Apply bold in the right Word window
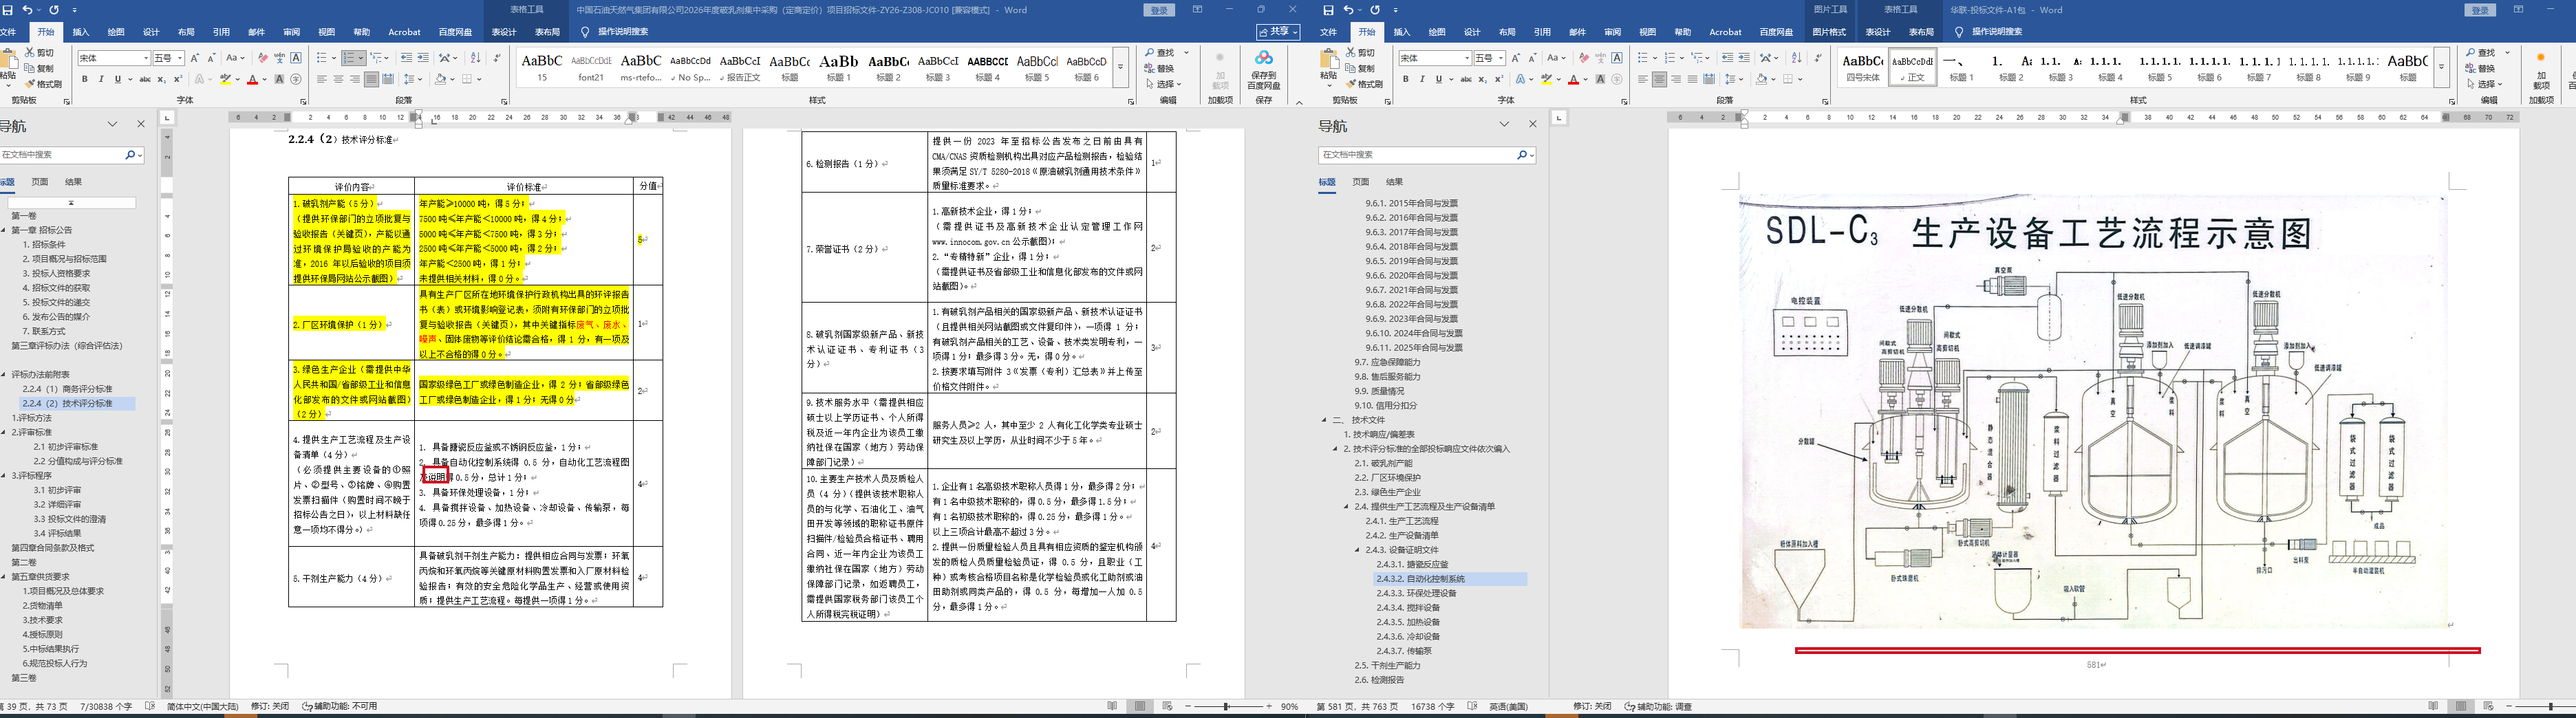Viewport: 2576px width, 718px height. coord(1405,79)
